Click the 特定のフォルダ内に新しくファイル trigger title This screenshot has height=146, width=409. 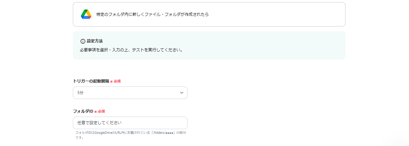coord(152,14)
